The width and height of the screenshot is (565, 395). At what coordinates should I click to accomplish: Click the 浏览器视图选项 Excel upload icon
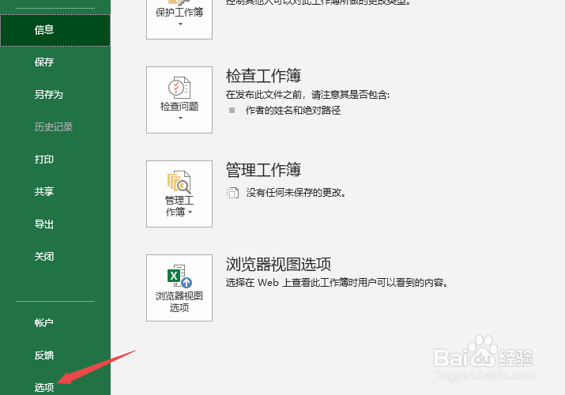pyautogui.click(x=179, y=276)
